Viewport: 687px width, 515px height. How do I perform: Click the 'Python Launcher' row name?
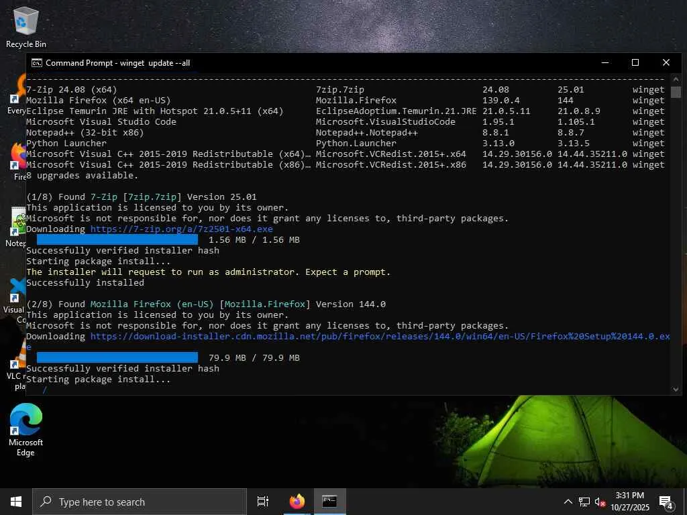coord(66,144)
